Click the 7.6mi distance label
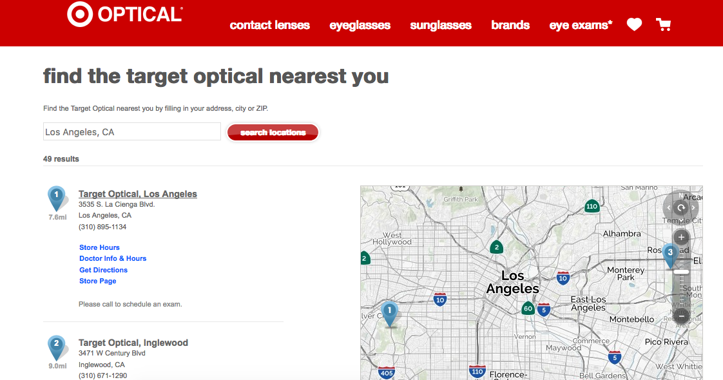 click(57, 217)
